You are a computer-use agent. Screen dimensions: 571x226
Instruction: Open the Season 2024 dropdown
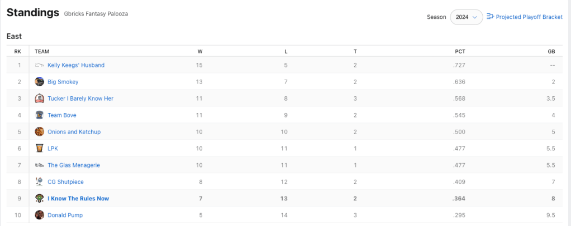(467, 17)
